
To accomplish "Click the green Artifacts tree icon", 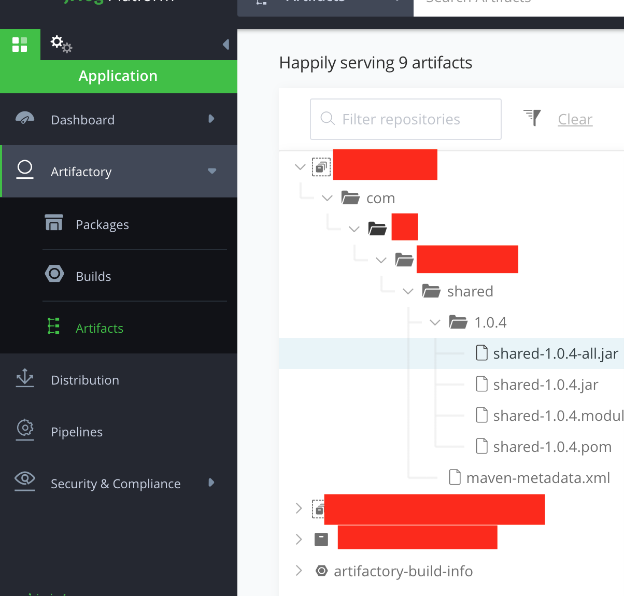I will coord(53,326).
